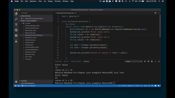Click the feedback smiley in status bar
175x98 pixels.
pos(155,86)
